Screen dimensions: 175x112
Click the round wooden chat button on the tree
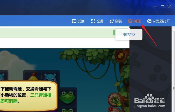(121, 55)
